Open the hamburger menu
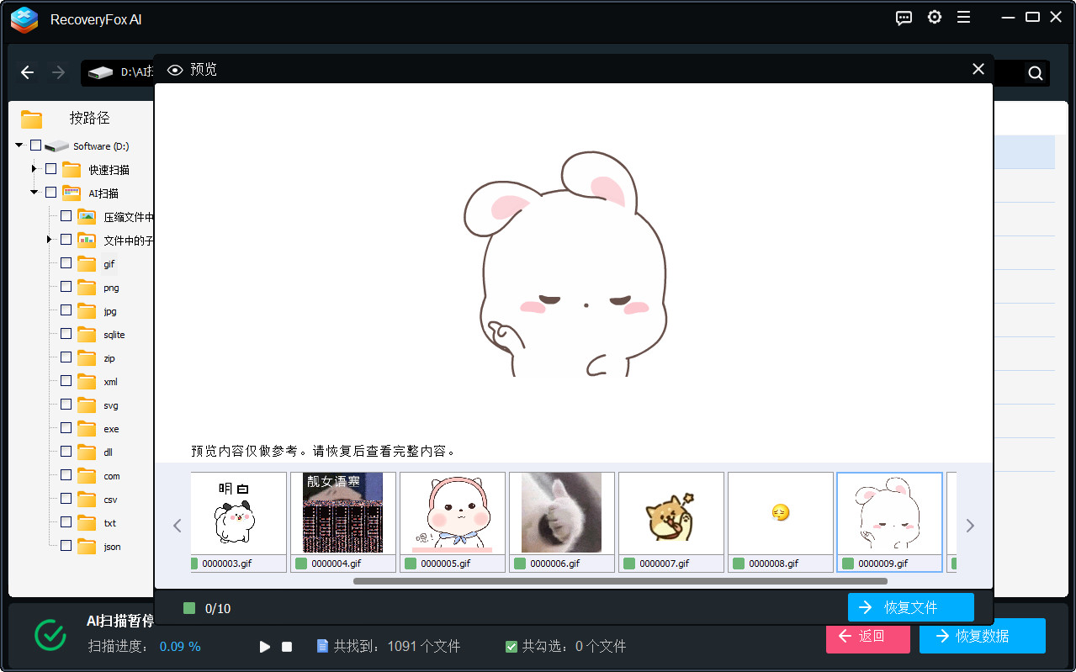 [963, 17]
